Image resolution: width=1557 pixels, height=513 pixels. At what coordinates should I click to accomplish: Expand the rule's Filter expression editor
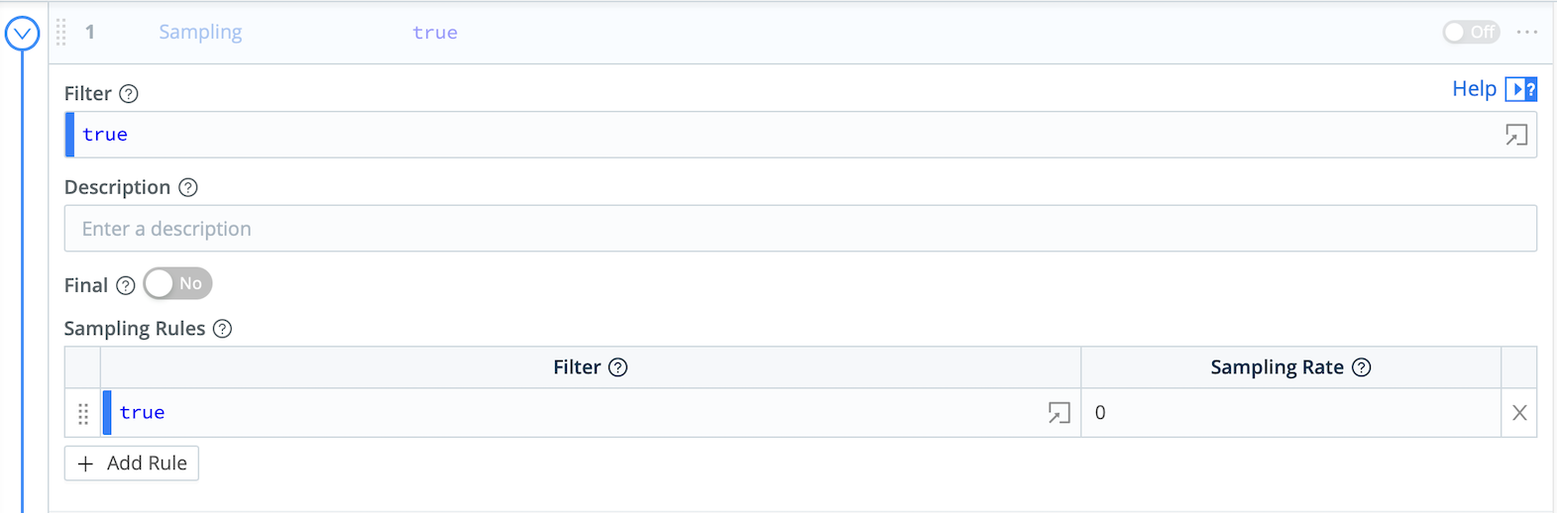click(x=1059, y=413)
